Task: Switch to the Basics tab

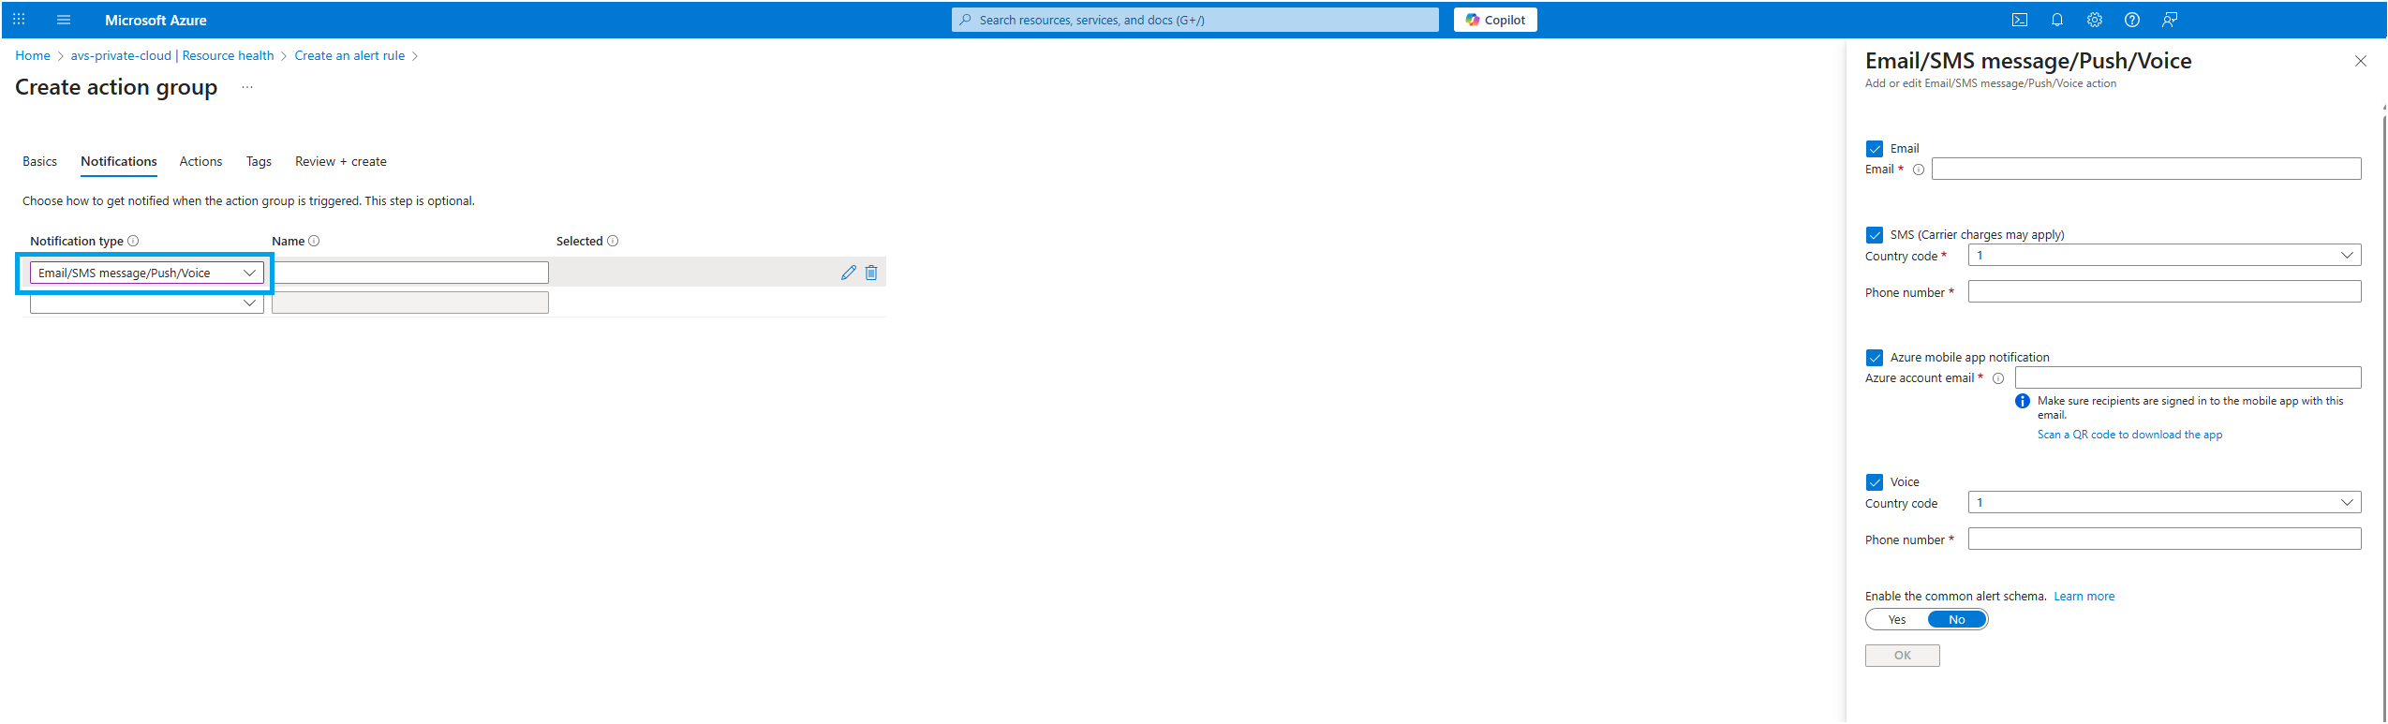Action: (x=39, y=161)
